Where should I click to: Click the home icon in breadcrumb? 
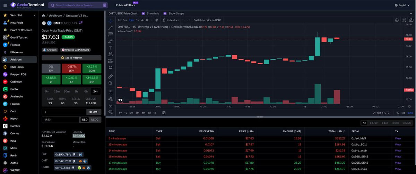click(43, 16)
